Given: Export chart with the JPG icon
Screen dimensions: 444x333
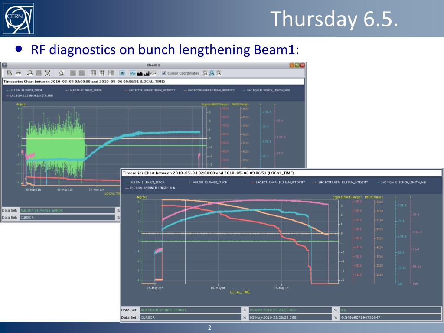Looking at the screenshot, I should pyautogui.click(x=18, y=73).
